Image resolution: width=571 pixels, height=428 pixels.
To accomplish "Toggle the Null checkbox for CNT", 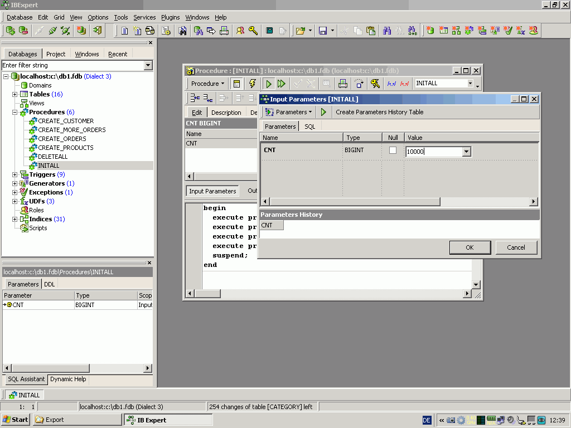I will point(393,150).
